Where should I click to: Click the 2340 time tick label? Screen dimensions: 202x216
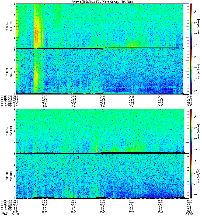(x=160, y=212)
